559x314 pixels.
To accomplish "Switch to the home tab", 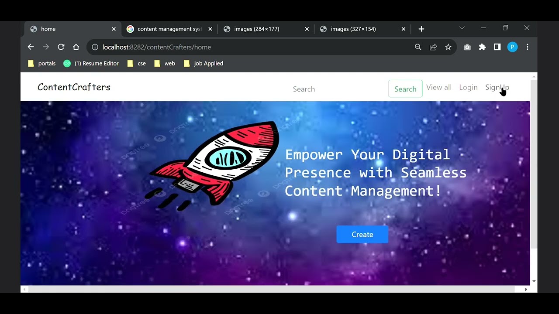I will click(72, 29).
